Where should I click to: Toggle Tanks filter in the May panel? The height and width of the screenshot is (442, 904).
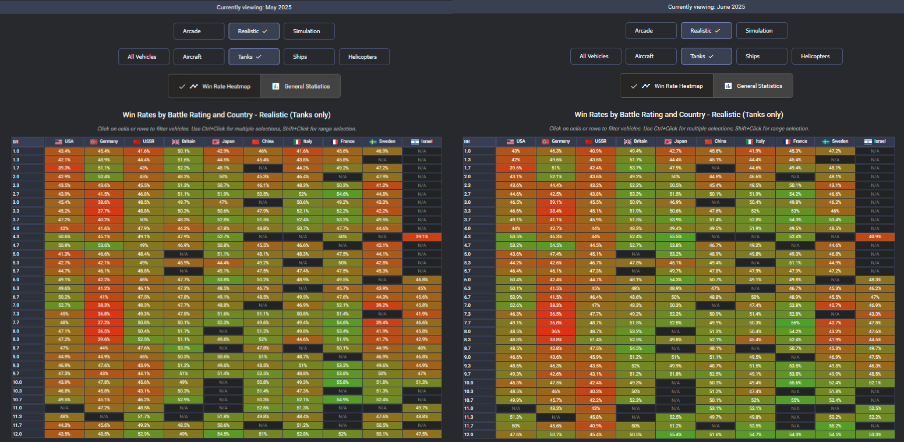pos(254,56)
